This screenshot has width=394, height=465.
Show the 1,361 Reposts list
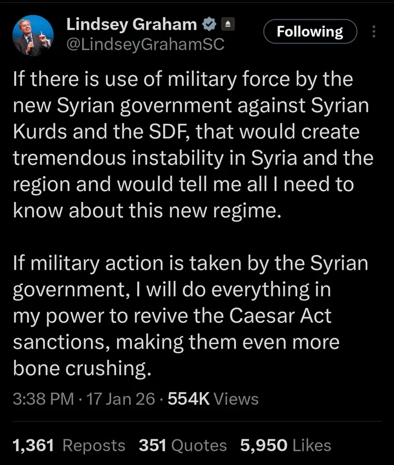(x=68, y=445)
